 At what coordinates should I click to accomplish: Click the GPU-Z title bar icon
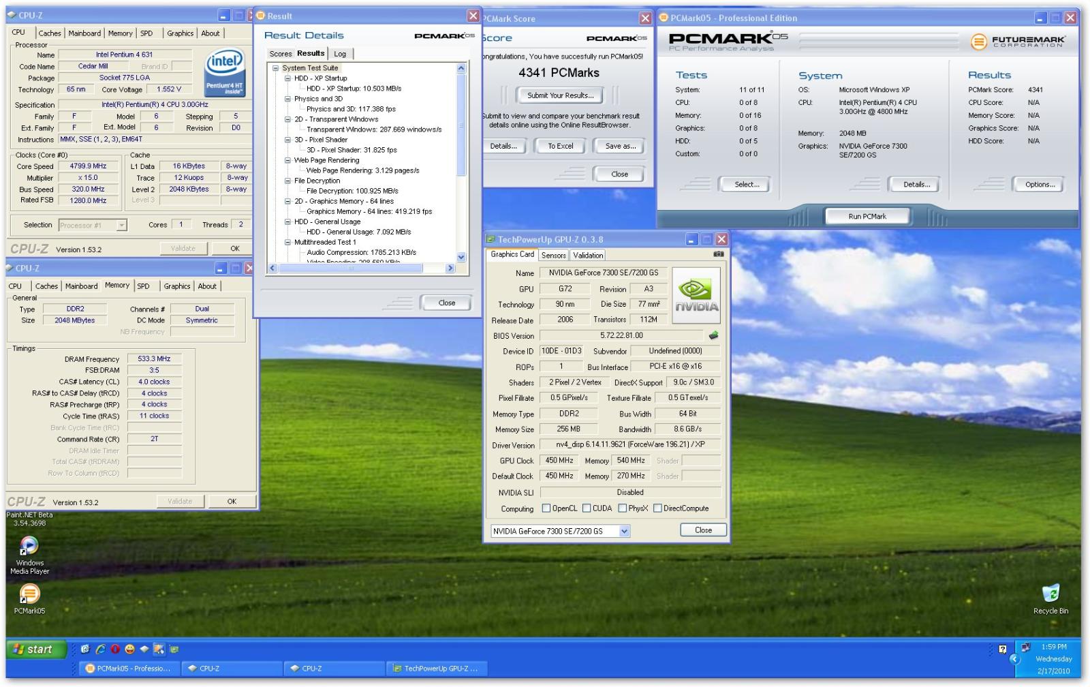coord(490,239)
